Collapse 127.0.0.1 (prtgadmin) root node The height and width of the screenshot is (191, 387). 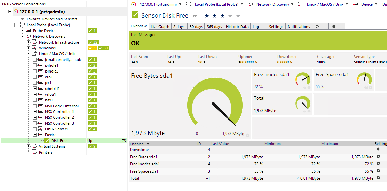click(x=10, y=12)
